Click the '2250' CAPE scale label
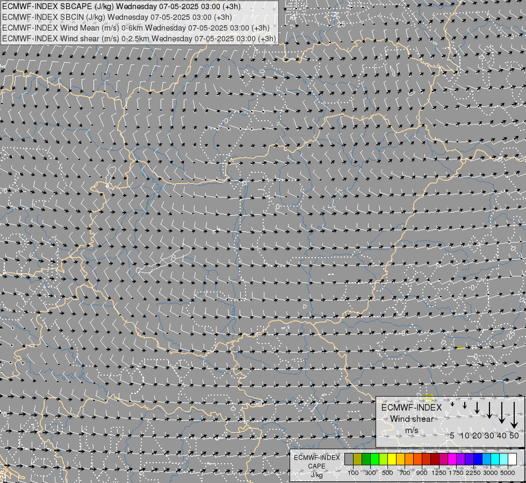 [473, 473]
